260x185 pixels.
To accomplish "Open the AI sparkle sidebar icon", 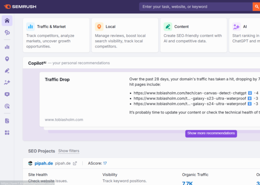I will (x=7, y=82).
